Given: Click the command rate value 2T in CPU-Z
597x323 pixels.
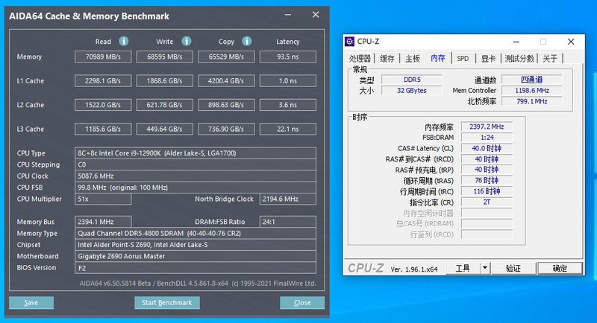Looking at the screenshot, I should click(487, 202).
